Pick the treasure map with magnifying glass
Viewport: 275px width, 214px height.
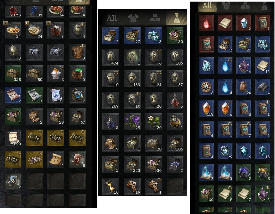[x=56, y=160]
